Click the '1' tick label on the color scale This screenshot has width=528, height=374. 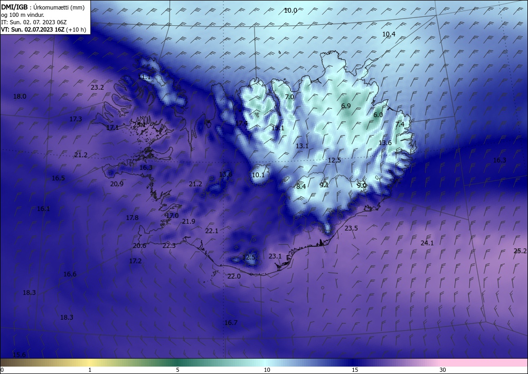click(x=90, y=370)
